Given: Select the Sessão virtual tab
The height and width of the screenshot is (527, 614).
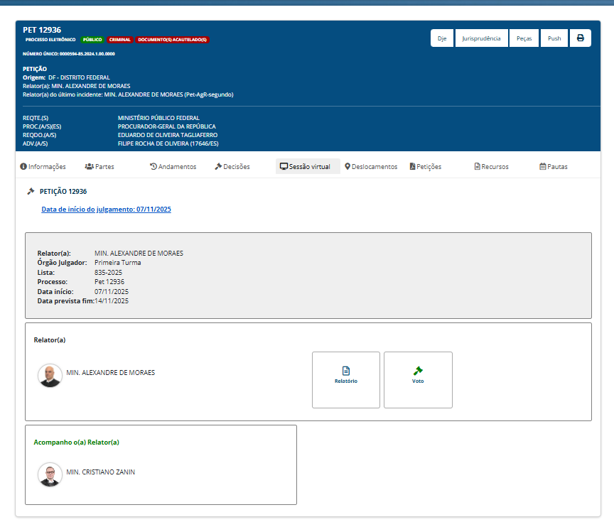Looking at the screenshot, I should click(308, 166).
